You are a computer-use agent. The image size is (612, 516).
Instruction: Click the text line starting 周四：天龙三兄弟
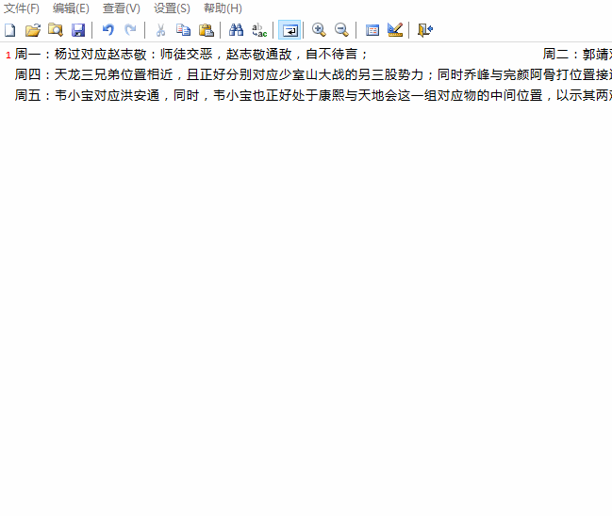pyautogui.click(x=313, y=74)
